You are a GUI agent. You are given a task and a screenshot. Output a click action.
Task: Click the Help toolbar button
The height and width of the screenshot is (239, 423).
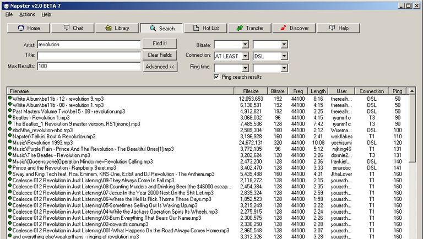pyautogui.click(x=338, y=28)
